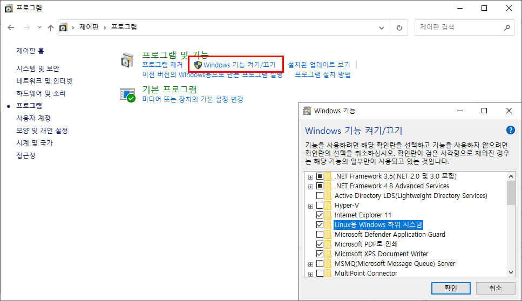Expand the MultiPoint Connector node
The image size is (522, 301).
click(310, 274)
